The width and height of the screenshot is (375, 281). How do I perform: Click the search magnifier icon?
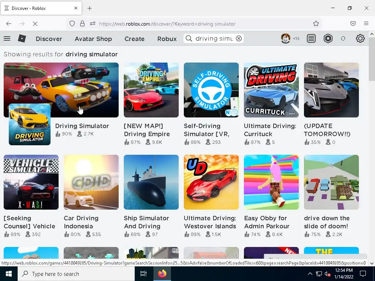(x=189, y=38)
